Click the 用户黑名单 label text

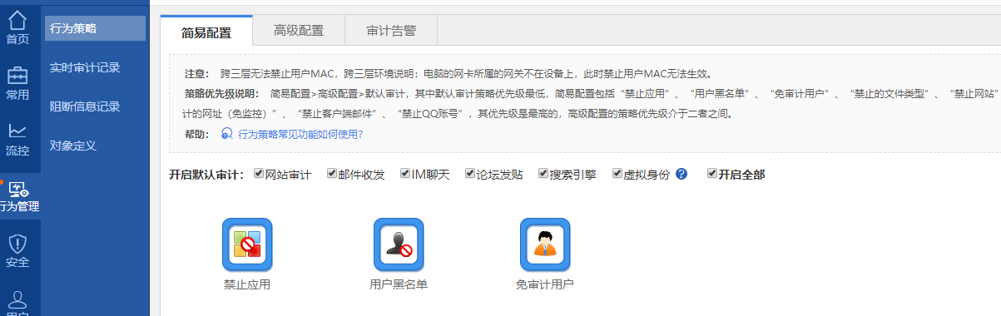coord(399,284)
